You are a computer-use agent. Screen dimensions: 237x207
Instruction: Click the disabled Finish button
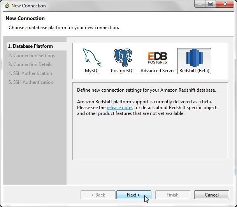[173, 195]
